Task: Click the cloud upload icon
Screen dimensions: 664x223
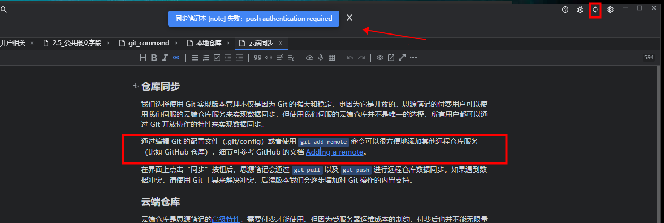Action: click(x=310, y=58)
